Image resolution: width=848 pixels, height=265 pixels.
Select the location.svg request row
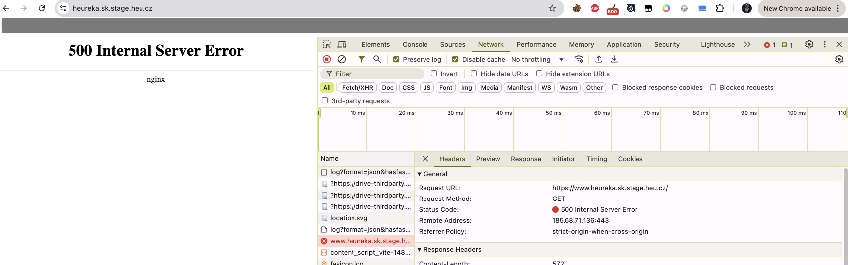click(366, 218)
